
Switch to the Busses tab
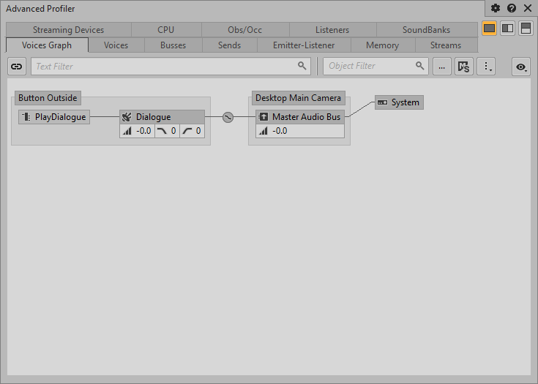click(x=173, y=45)
